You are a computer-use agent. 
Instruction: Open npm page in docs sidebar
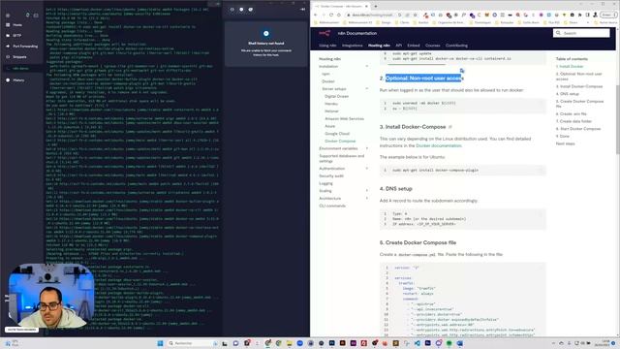point(325,74)
